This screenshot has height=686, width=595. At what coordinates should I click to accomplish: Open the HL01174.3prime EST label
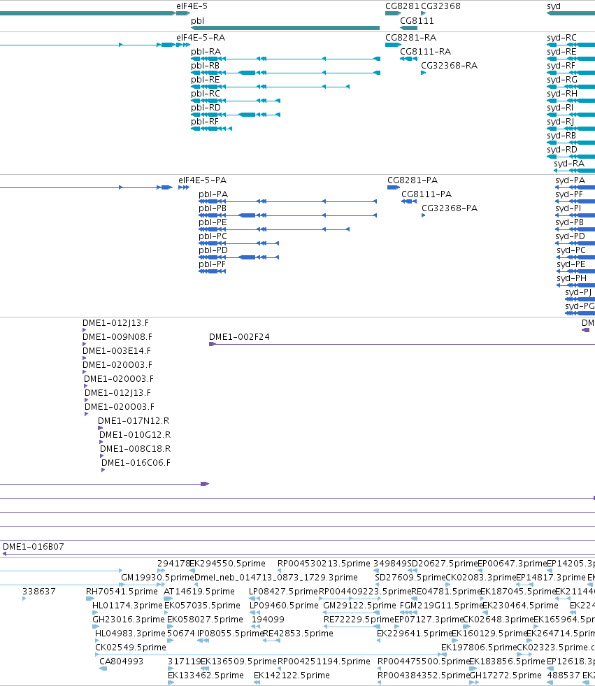(127, 606)
